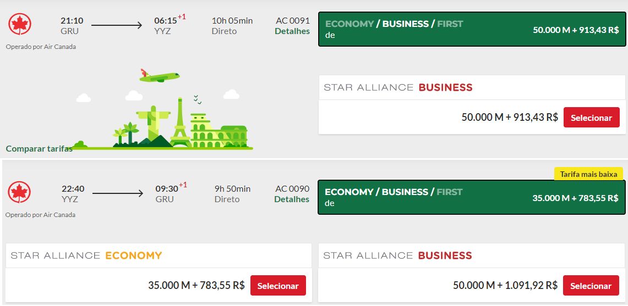Select Business fare 50.000 M + 913,43 R$
Image resolution: width=628 pixels, height=306 pixels.
pyautogui.click(x=591, y=118)
